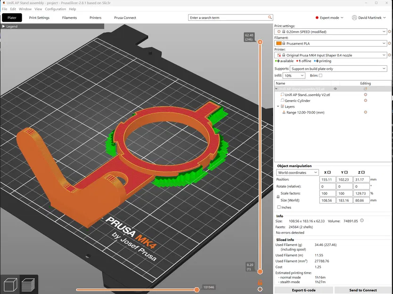Open the Filament preset dropdown
The image size is (393, 294).
(384, 43)
